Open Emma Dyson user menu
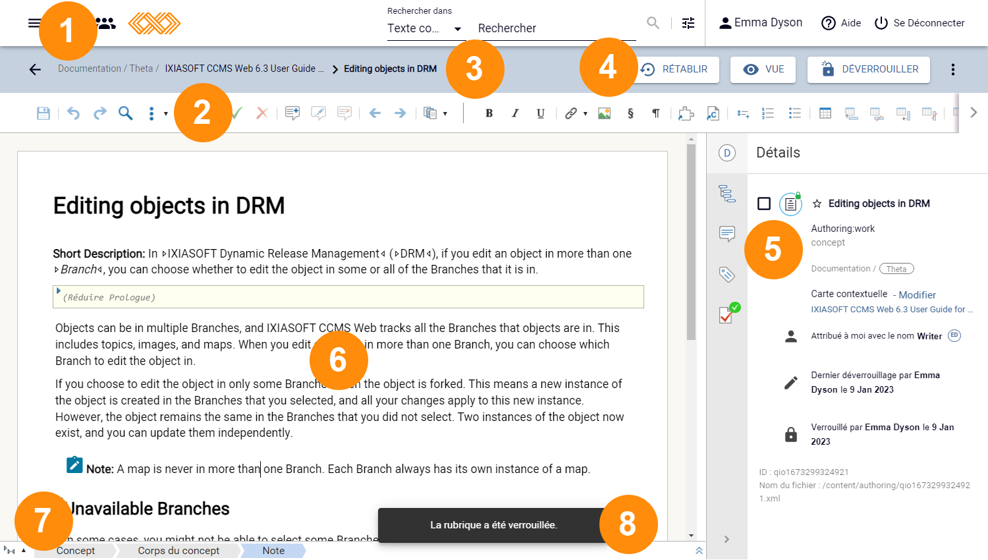The height and width of the screenshot is (560, 988). 760,23
